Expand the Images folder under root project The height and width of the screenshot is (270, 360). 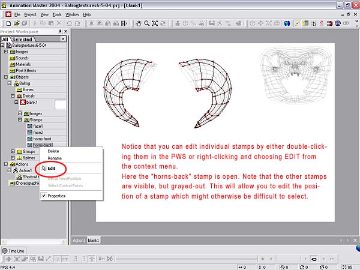[x=6, y=52]
